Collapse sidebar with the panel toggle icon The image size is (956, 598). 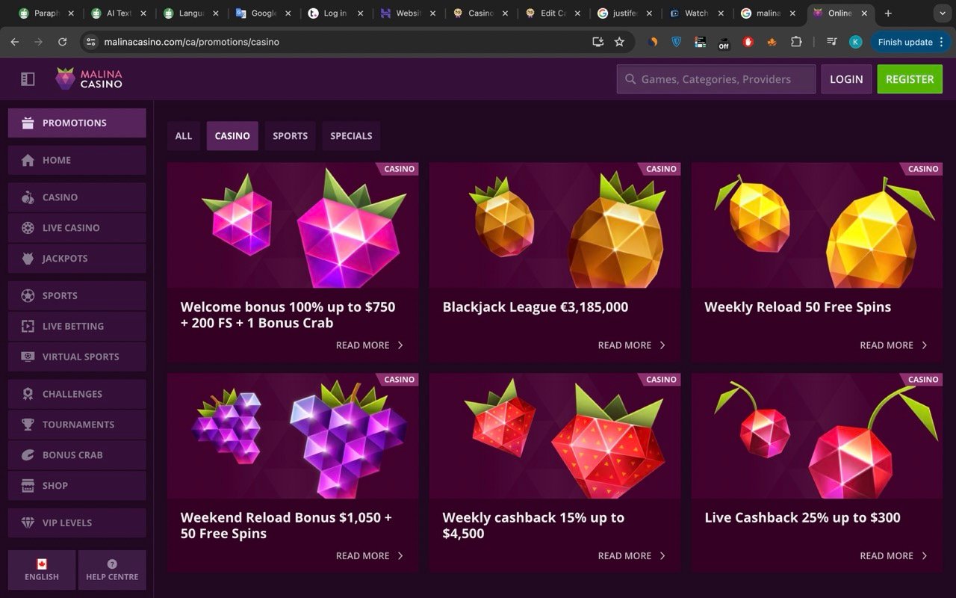pyautogui.click(x=28, y=78)
